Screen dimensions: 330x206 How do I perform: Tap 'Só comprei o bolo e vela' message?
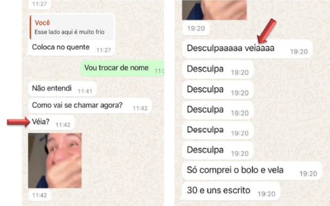click(x=252, y=171)
